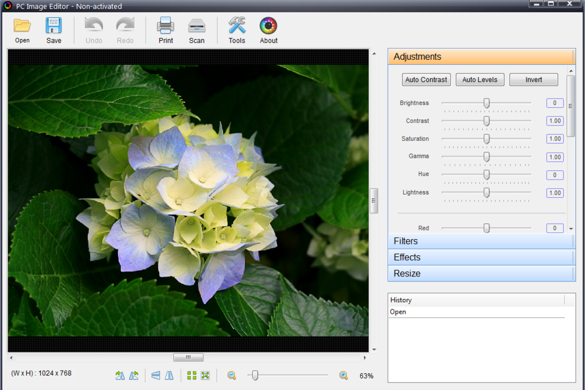Show actual size with four-squares icon
Screen dimensions: 585x390
192,376
